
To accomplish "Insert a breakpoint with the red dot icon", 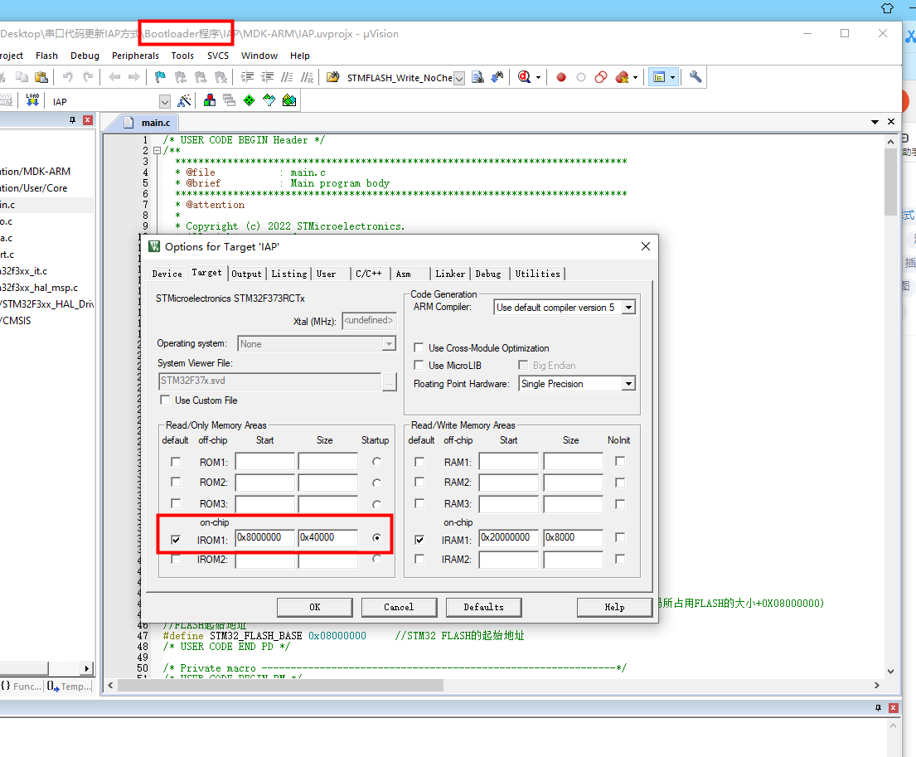I will [x=560, y=75].
